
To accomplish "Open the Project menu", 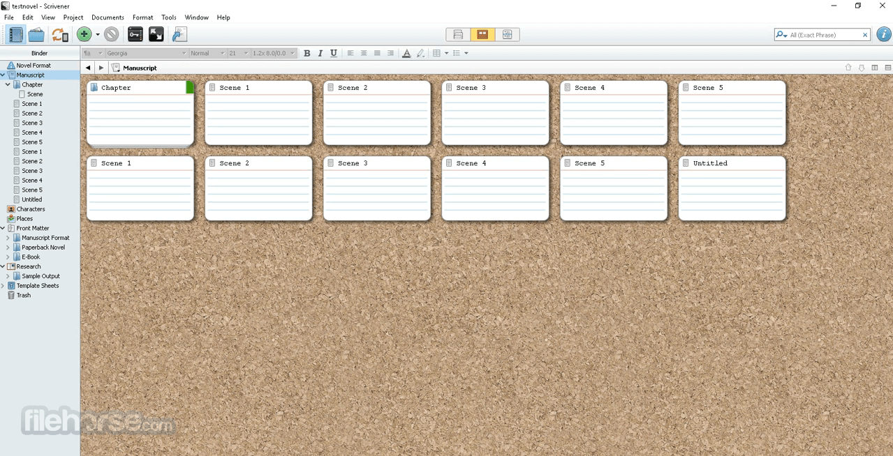I will pos(73,17).
